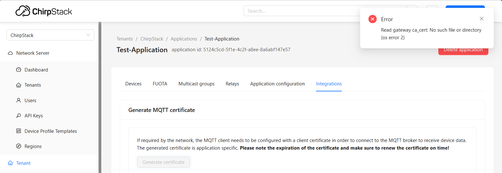Click the Test-Application breadcrumb text

pyautogui.click(x=222, y=39)
